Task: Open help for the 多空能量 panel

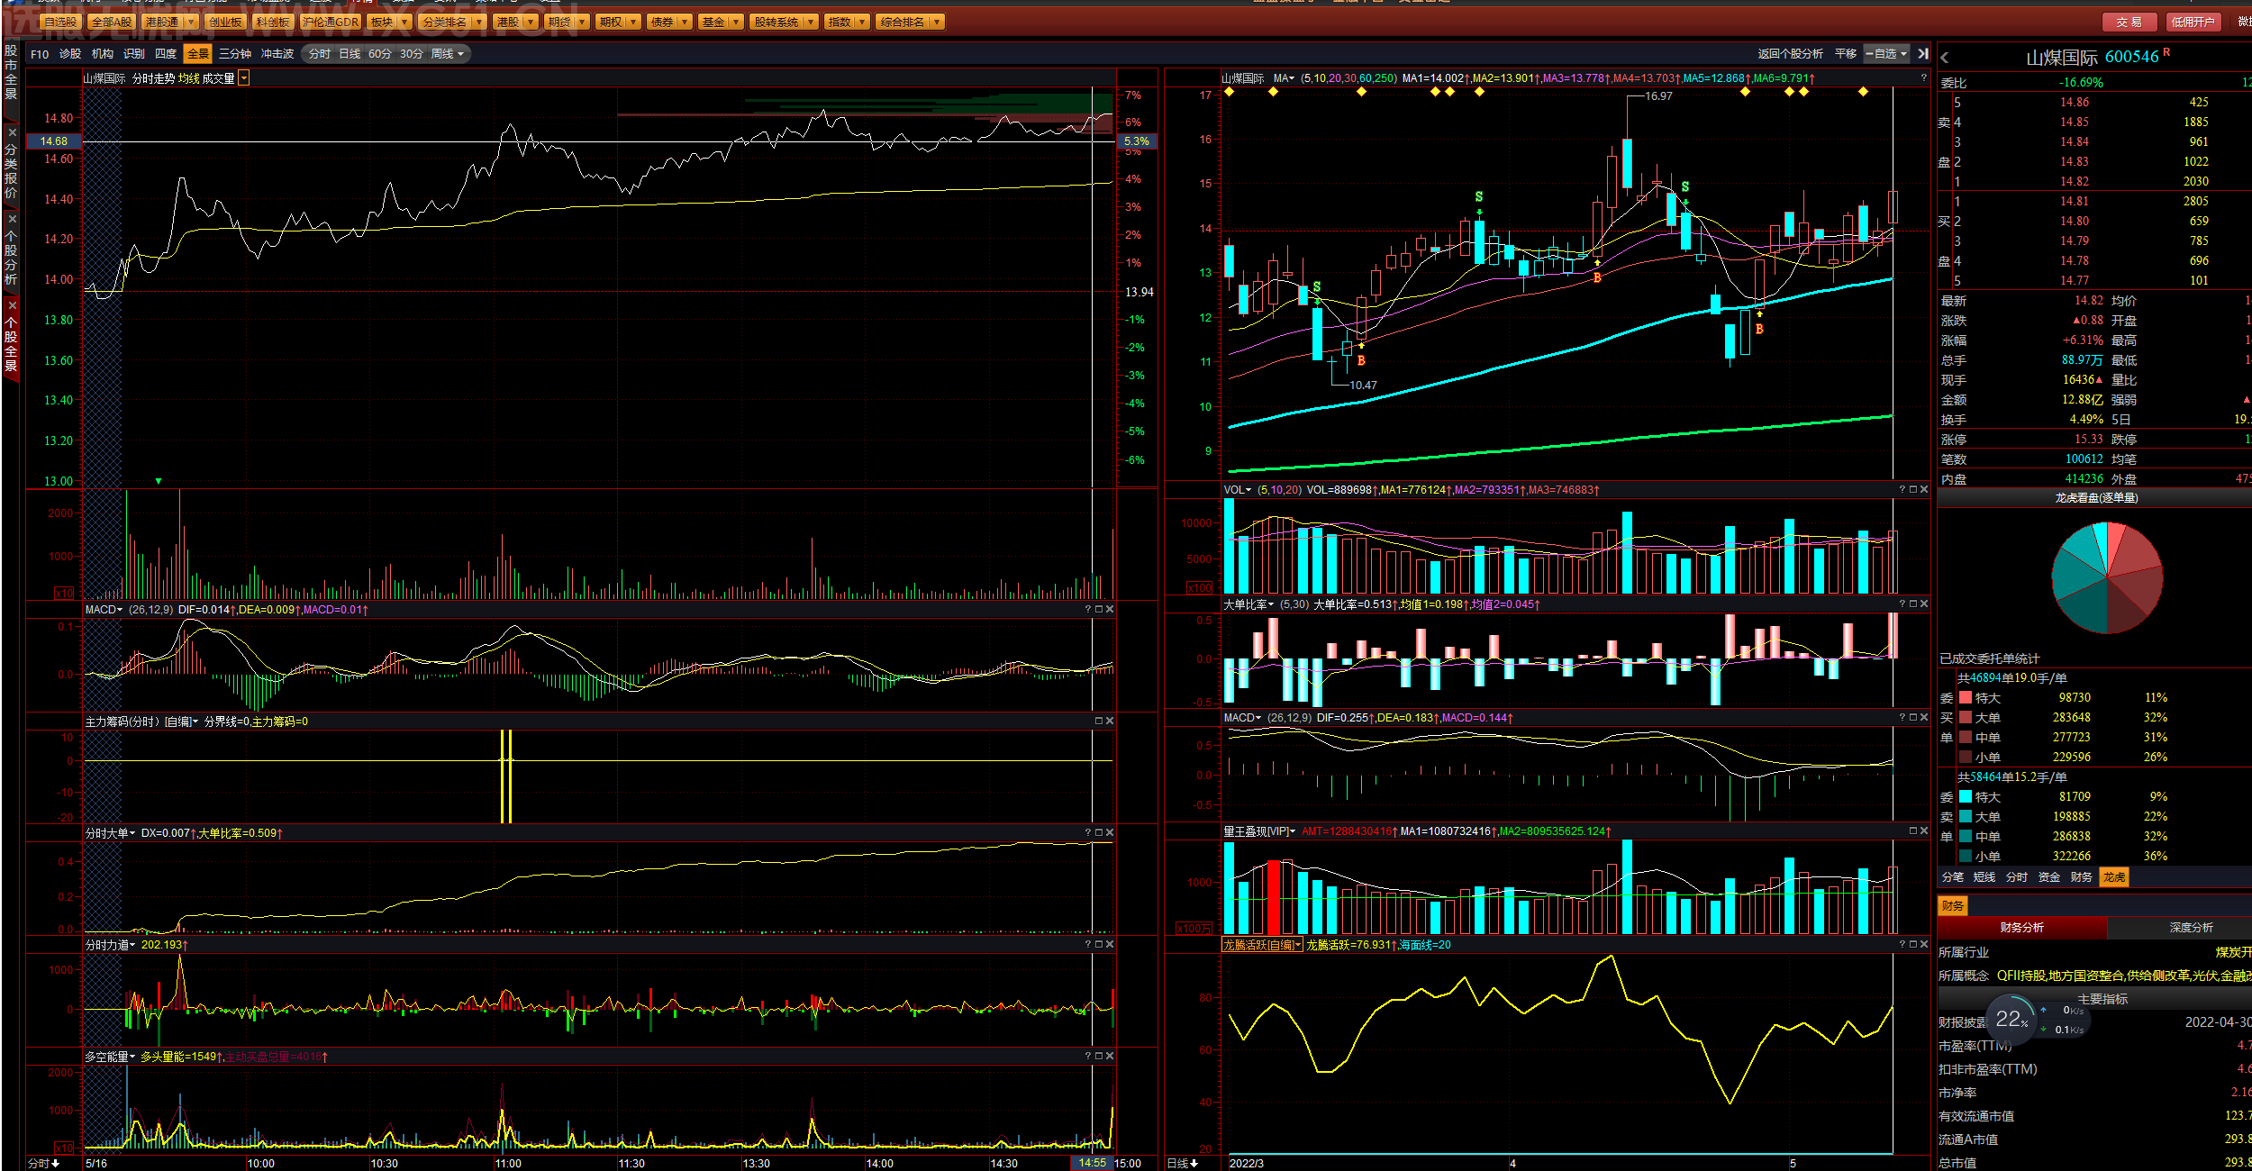Action: (1088, 1057)
